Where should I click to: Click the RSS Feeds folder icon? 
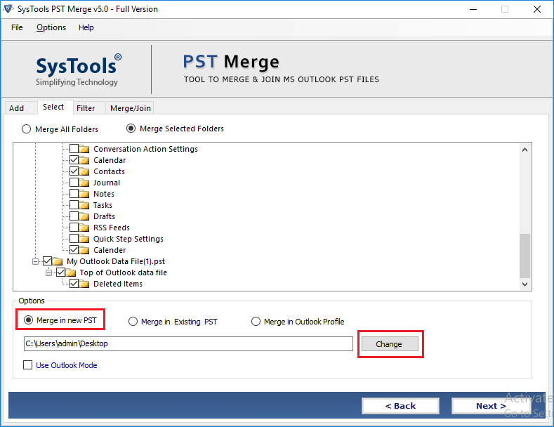point(84,228)
